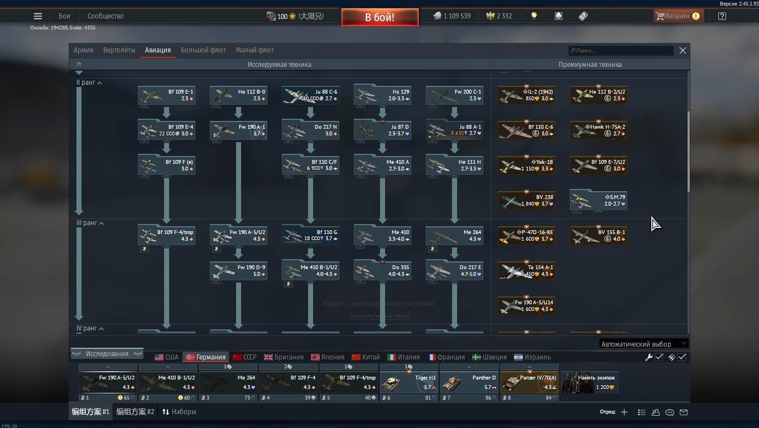Select the Израиль nation tab

532,357
